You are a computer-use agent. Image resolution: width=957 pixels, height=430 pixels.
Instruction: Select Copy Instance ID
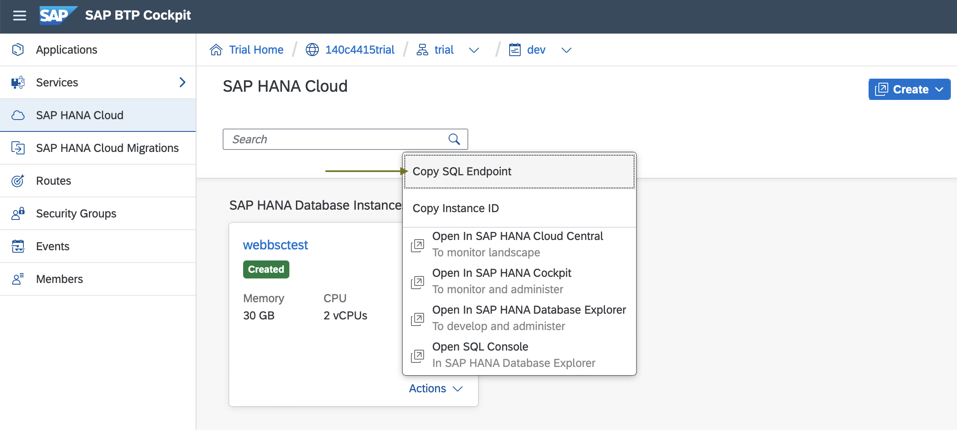456,208
